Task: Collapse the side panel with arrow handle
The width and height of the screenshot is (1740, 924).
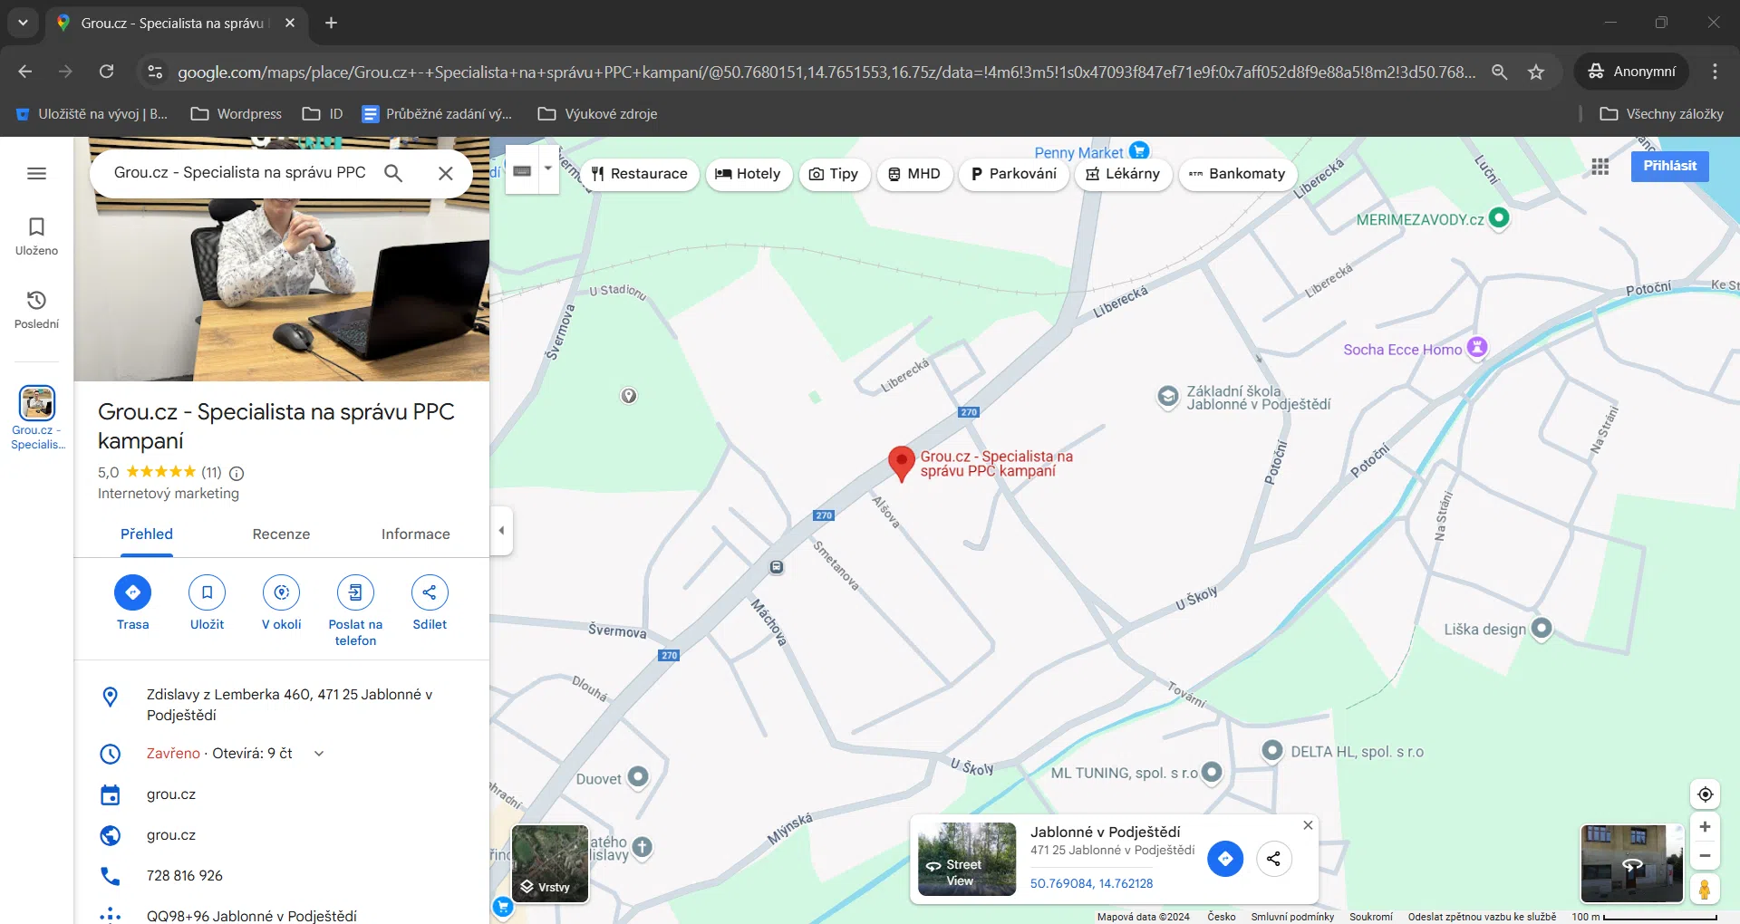Action: (x=501, y=531)
